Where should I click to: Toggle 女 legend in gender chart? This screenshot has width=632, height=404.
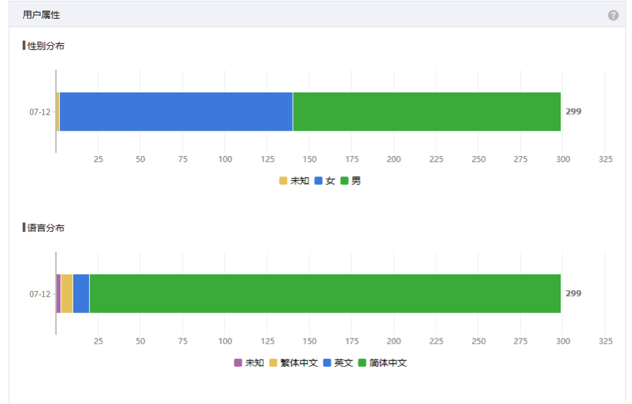click(x=325, y=181)
